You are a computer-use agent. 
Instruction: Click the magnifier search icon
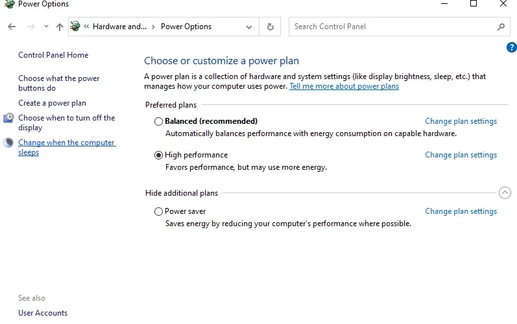(501, 27)
